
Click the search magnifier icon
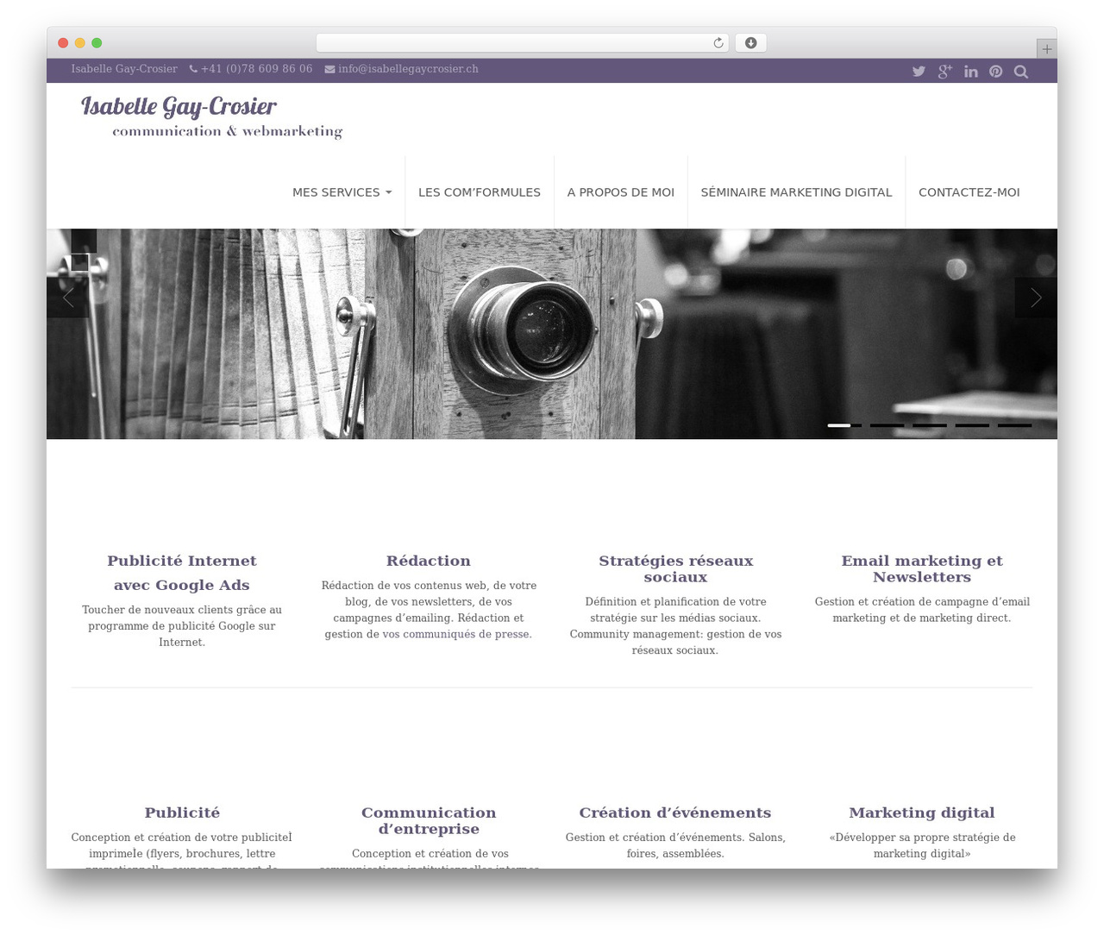tap(1021, 72)
